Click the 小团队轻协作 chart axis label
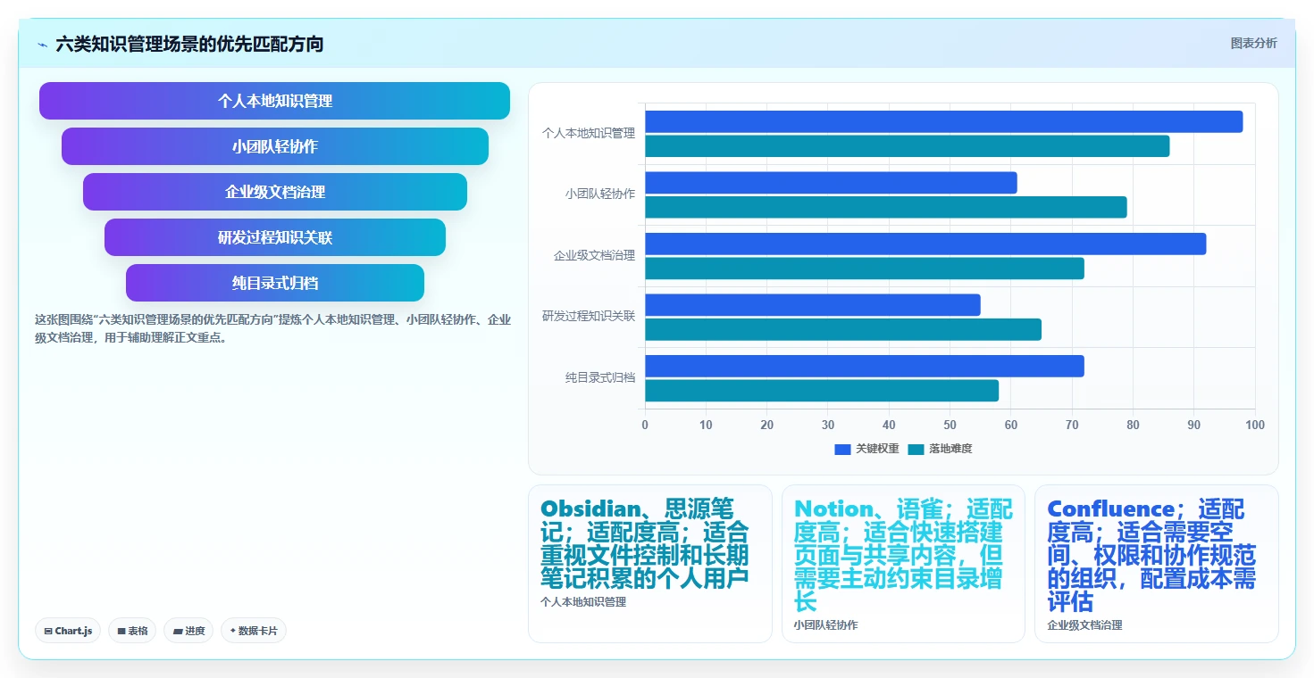The height and width of the screenshot is (678, 1314). pos(600,194)
